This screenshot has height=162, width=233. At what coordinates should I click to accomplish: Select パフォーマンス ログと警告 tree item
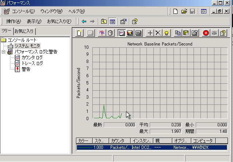click(x=36, y=52)
